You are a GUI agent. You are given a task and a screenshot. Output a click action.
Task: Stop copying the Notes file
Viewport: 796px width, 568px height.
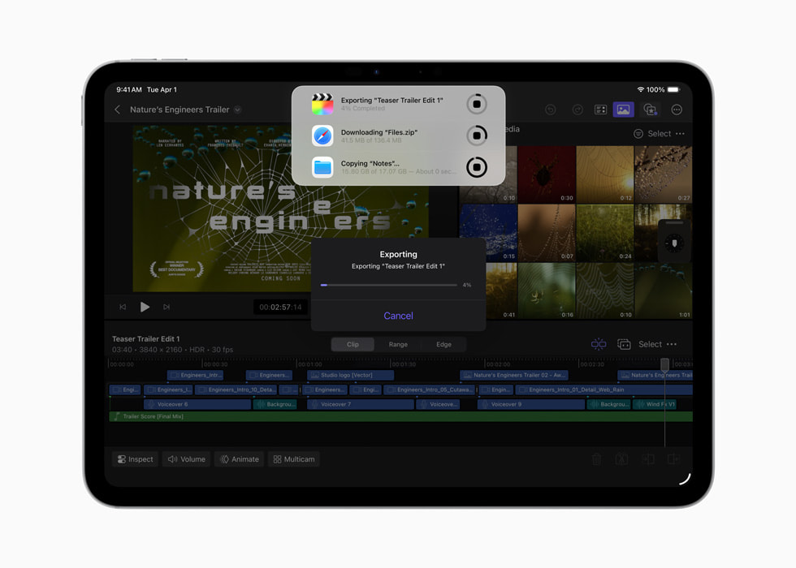click(477, 167)
